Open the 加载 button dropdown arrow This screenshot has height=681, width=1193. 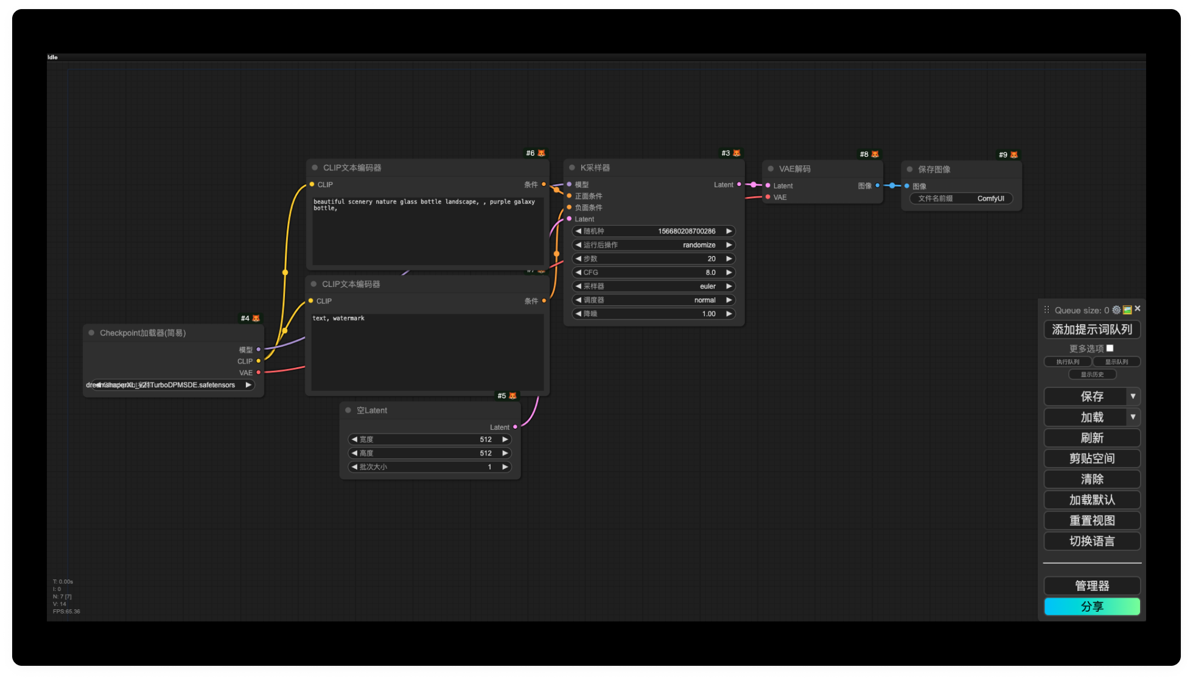1133,417
